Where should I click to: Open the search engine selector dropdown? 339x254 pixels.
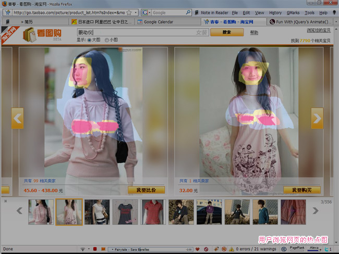[146, 12]
